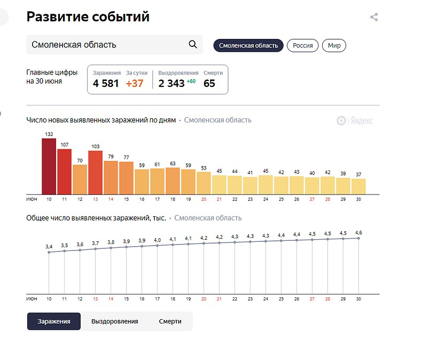The image size is (422, 341).
Task: Click the line chart point labeled 4,6
Action: (358, 238)
